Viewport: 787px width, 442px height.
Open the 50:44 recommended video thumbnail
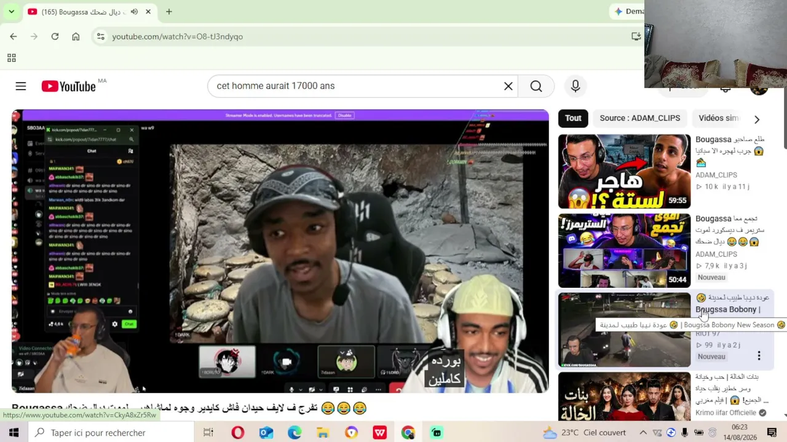[624, 250]
